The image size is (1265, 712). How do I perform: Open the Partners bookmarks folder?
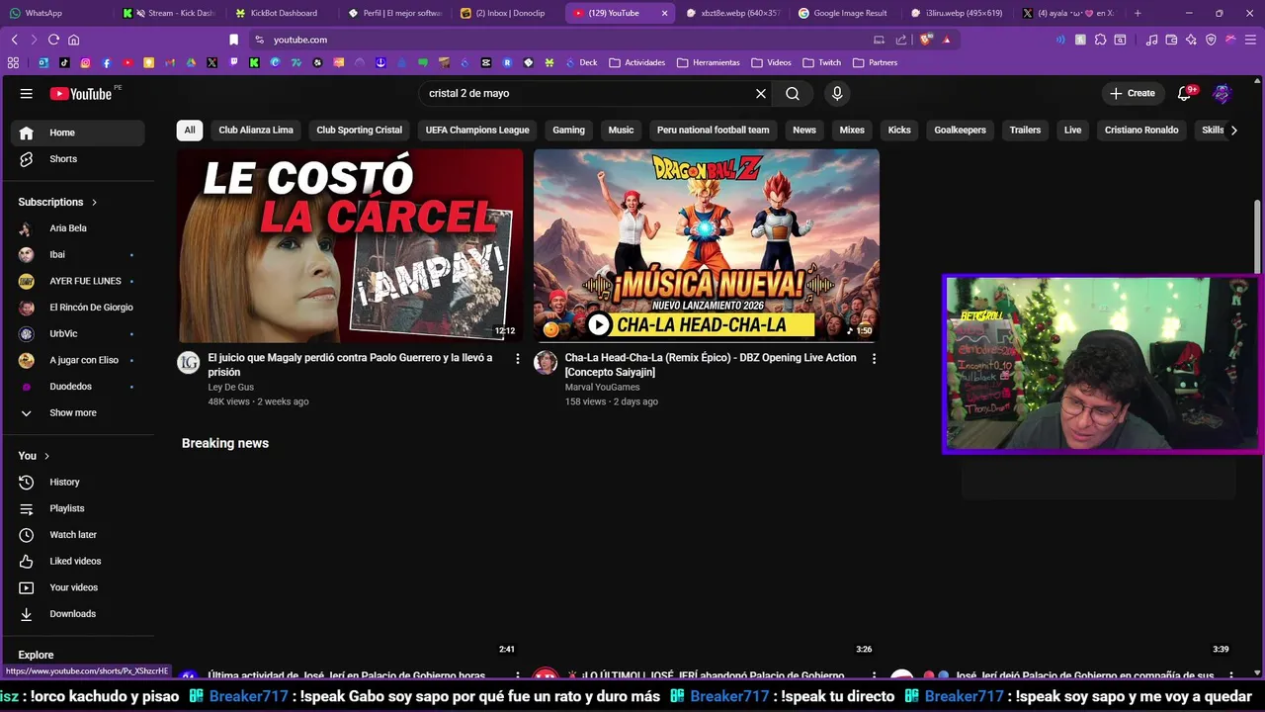click(876, 62)
